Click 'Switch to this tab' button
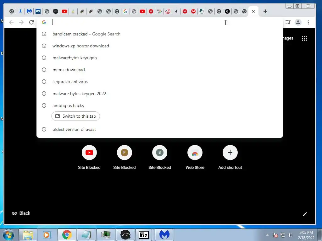This screenshot has height=241, width=322. tap(75, 116)
